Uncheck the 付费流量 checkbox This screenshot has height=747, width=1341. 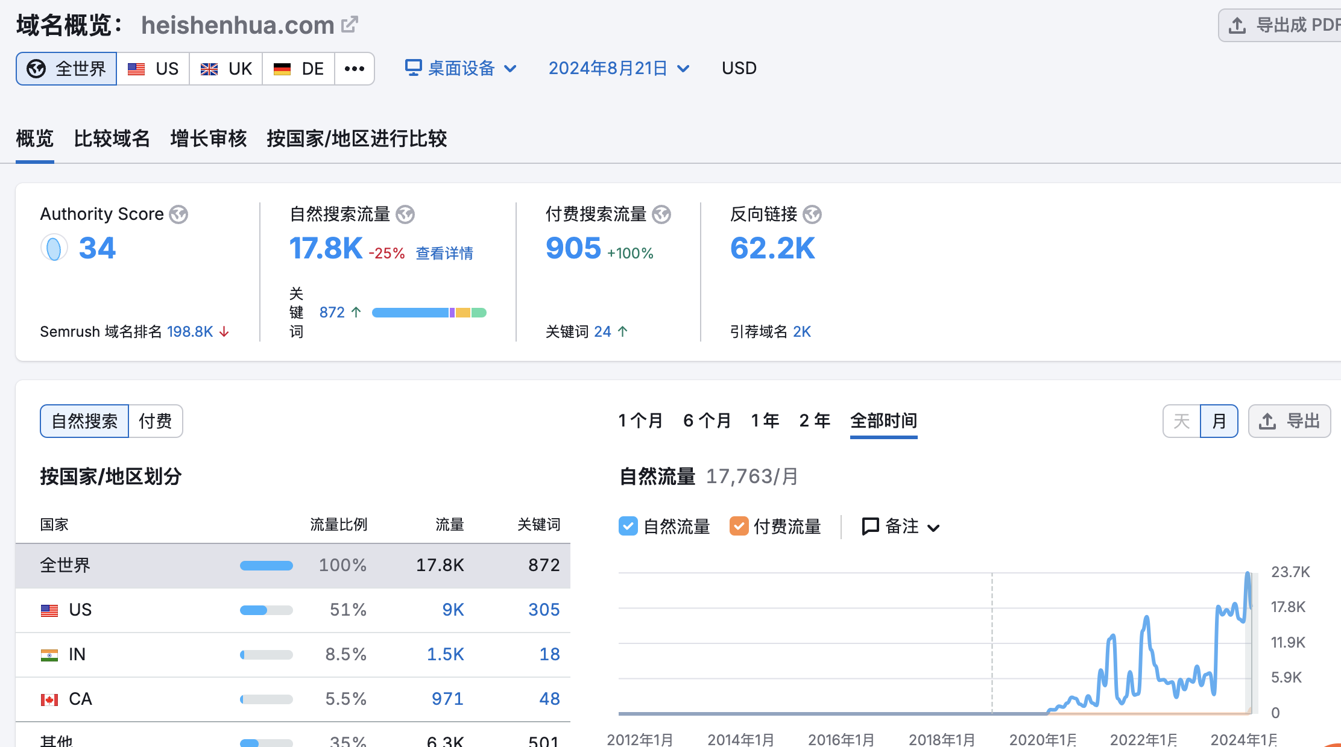739,526
